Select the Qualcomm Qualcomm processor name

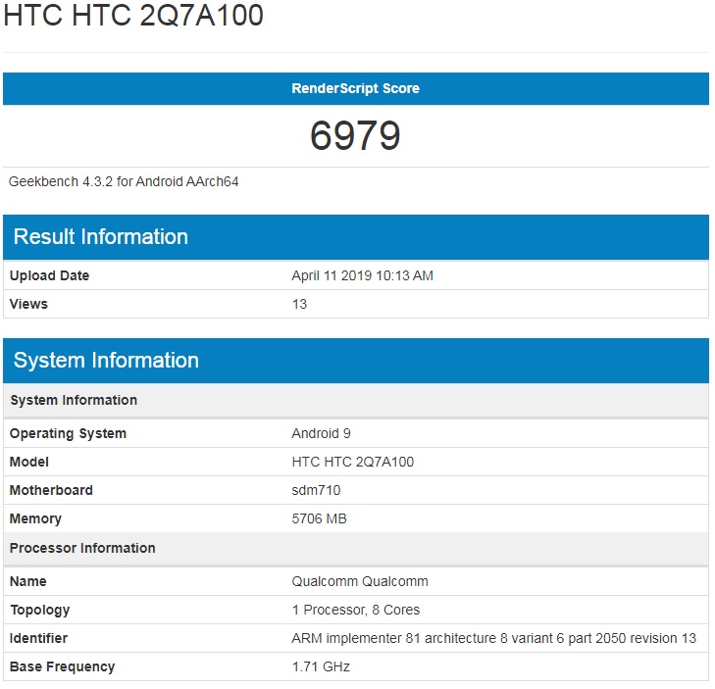[x=360, y=581]
